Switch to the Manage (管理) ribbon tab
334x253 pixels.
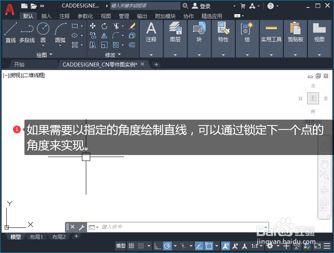pyautogui.click(x=124, y=16)
